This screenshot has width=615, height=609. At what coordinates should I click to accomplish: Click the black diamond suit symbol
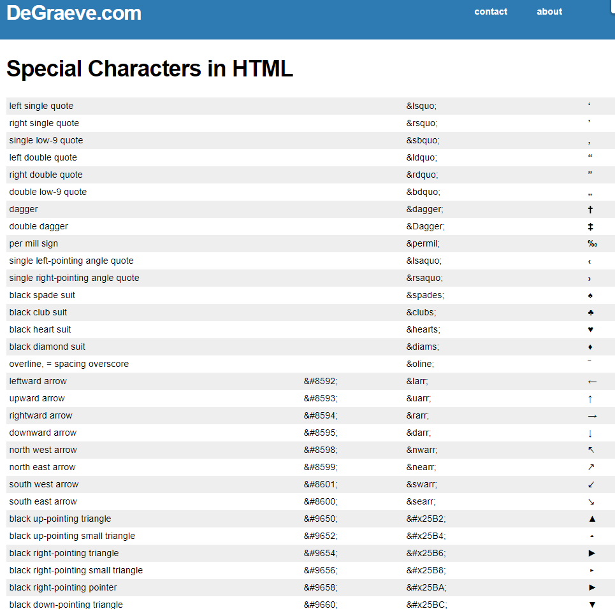(x=590, y=347)
